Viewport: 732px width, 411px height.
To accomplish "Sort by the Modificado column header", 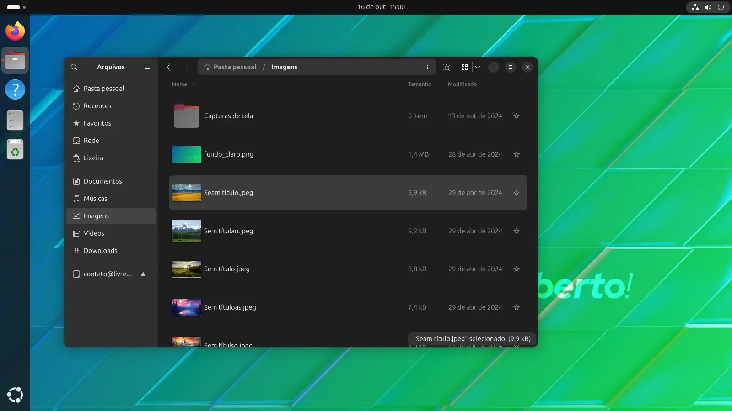I will (x=462, y=84).
